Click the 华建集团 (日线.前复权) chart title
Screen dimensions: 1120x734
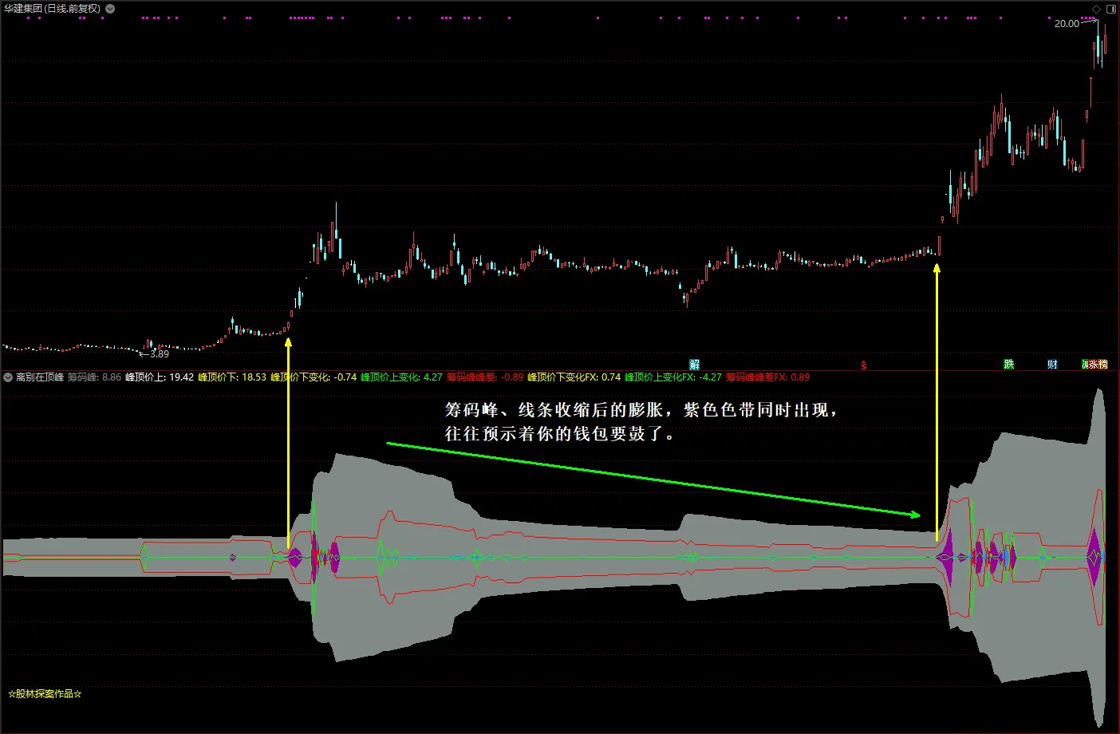[53, 9]
